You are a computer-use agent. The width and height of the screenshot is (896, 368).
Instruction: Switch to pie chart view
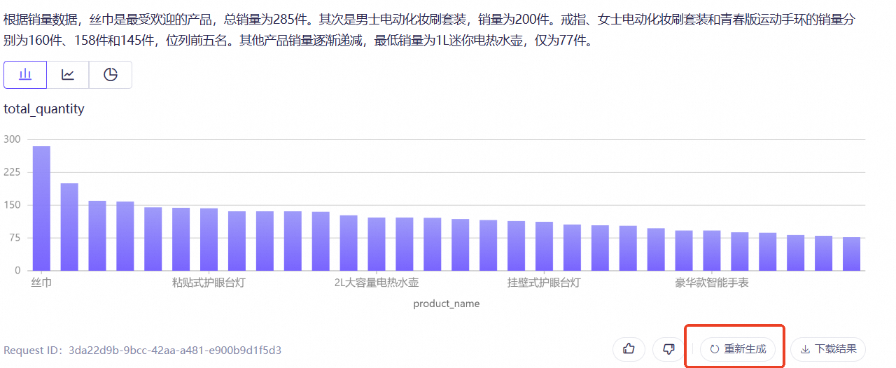[111, 75]
